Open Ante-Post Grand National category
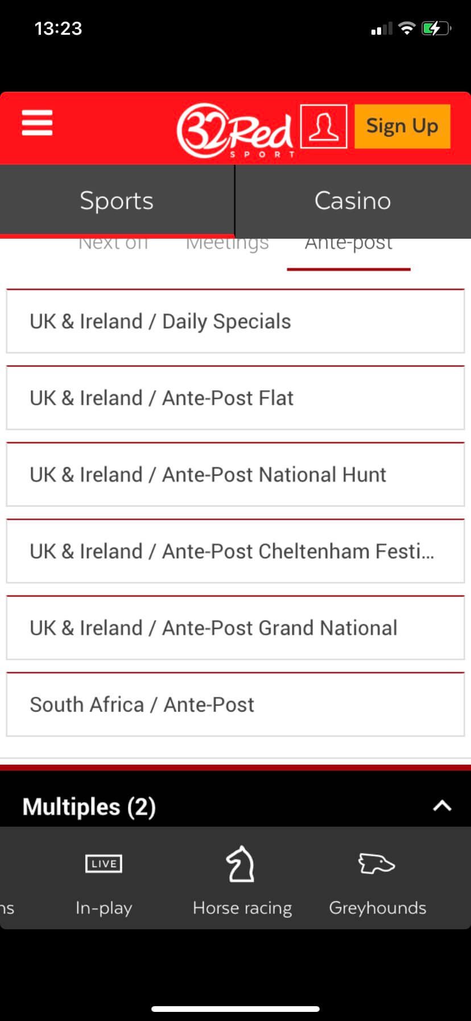471x1021 pixels. tap(235, 628)
